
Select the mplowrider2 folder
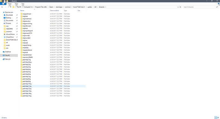click(26, 38)
